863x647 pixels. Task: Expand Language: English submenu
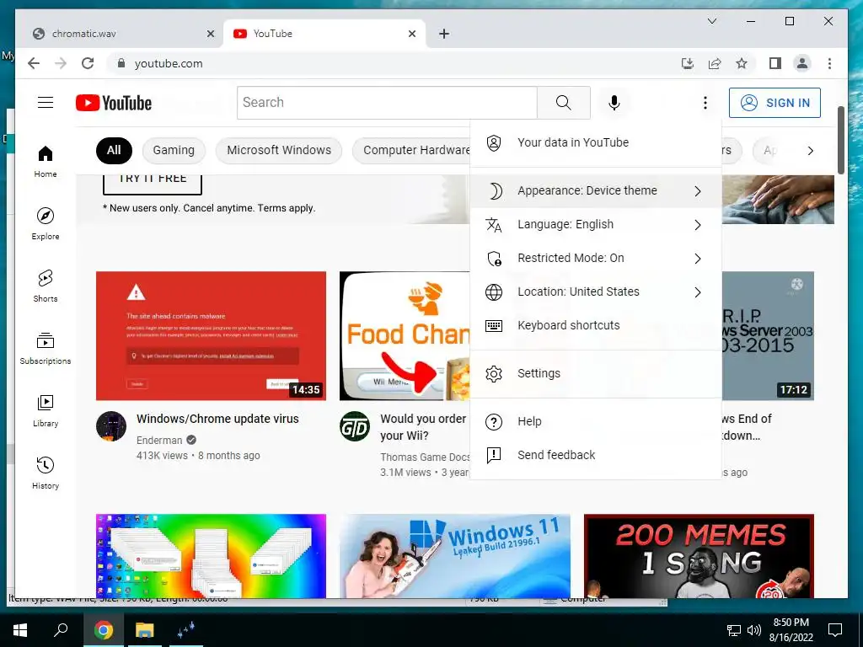596,224
